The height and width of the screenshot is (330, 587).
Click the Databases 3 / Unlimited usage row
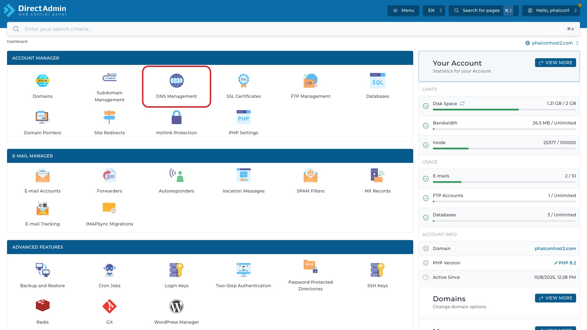point(499,217)
